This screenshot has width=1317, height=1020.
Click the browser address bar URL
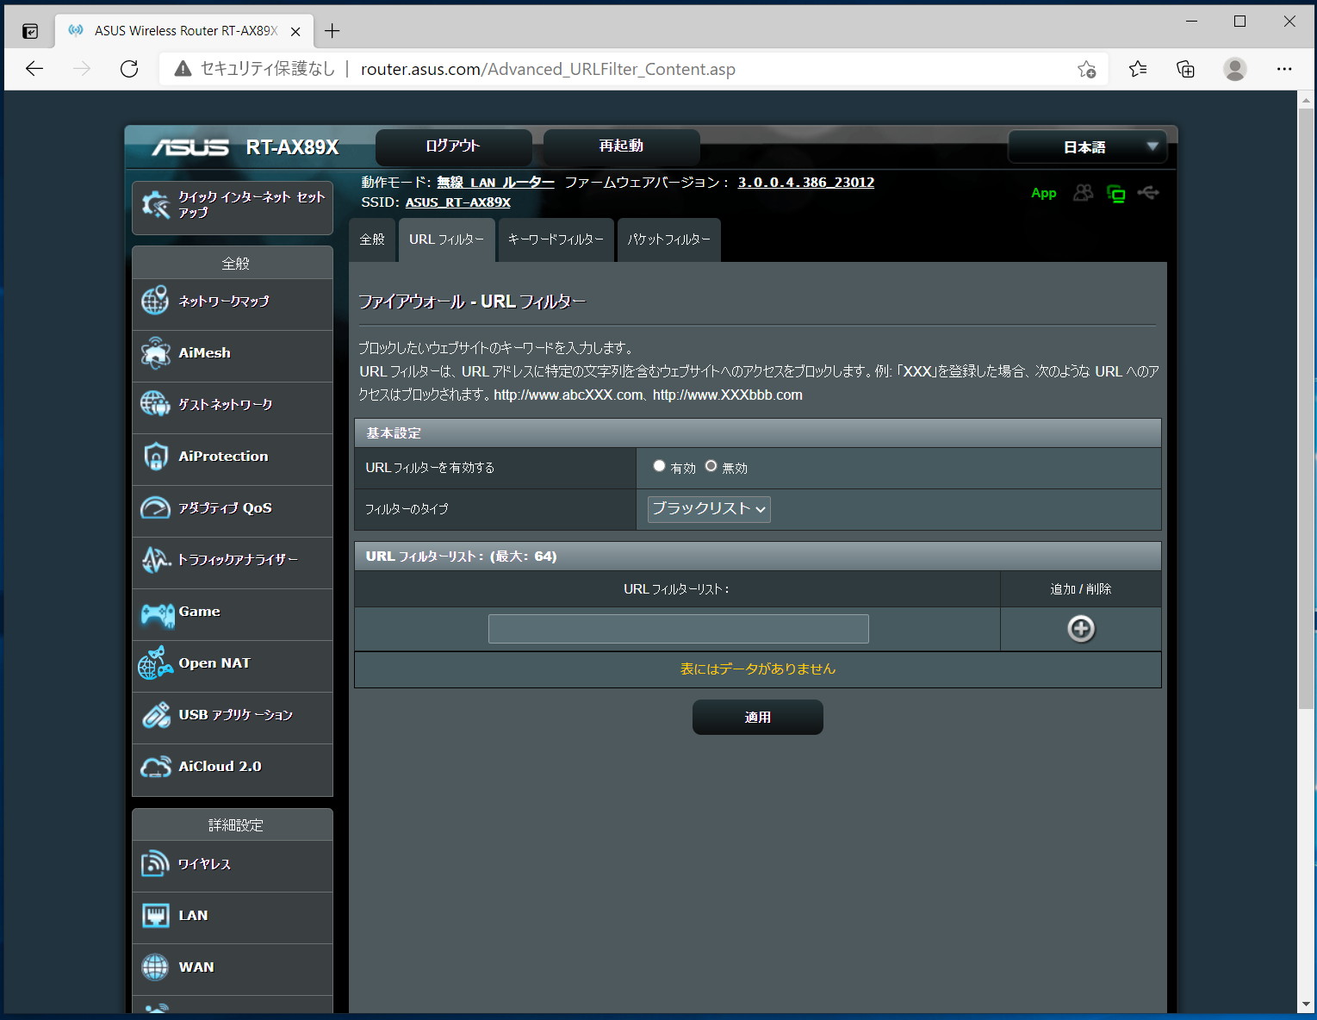(x=548, y=69)
